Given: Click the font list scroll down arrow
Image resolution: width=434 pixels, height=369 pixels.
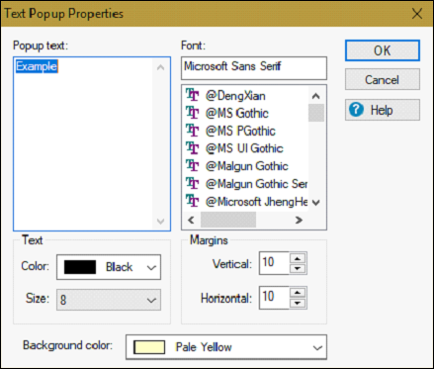Looking at the screenshot, I should (x=316, y=203).
